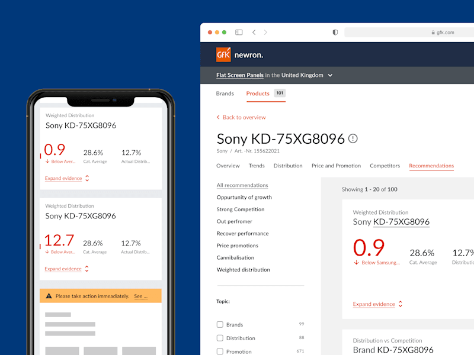The image size is (474, 355).
Task: Toggle the browser sidebar icon
Action: [x=239, y=33]
